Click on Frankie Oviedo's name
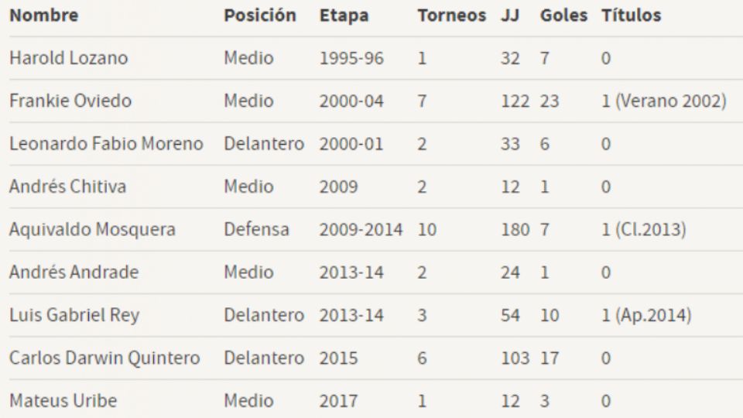 (70, 101)
